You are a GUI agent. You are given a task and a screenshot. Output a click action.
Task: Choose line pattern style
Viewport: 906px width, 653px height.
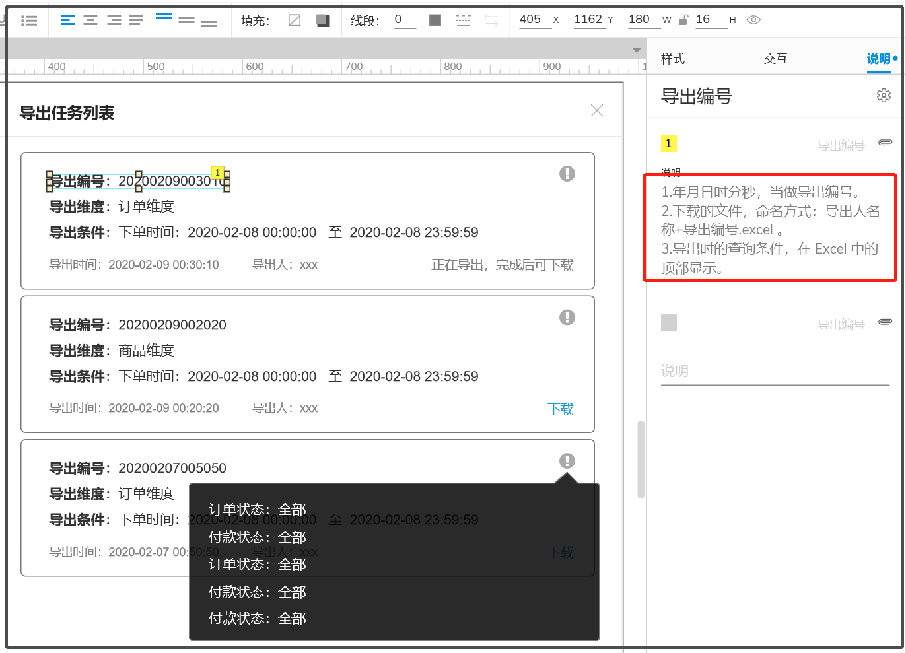click(x=464, y=20)
